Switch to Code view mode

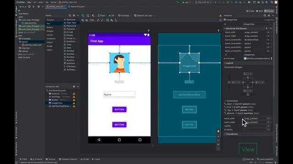click(250, 11)
